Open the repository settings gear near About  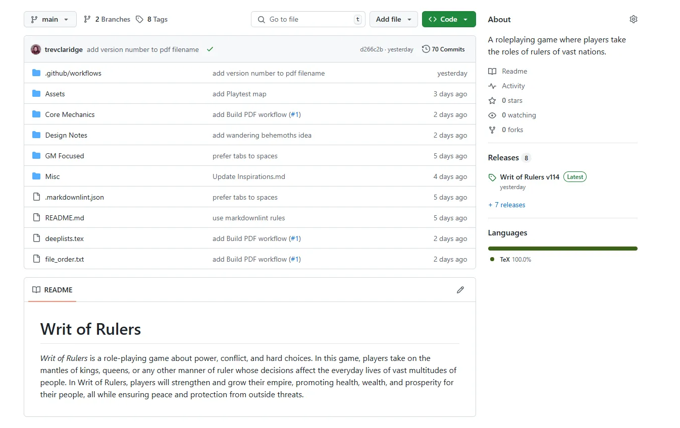pos(634,19)
